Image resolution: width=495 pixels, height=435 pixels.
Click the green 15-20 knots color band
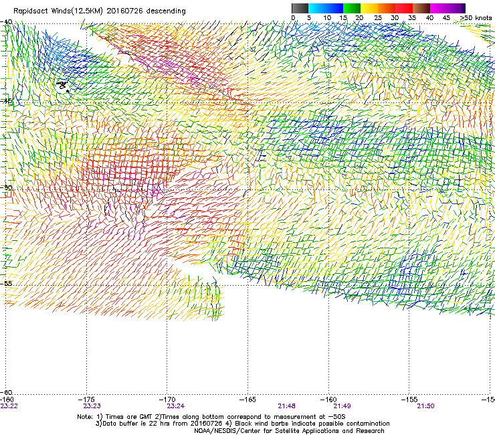coord(352,8)
